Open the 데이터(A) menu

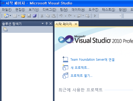tap(78, 10)
